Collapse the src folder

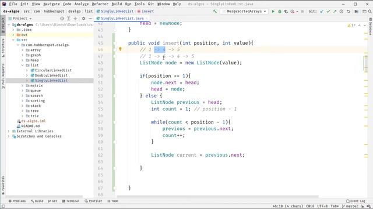13,40
